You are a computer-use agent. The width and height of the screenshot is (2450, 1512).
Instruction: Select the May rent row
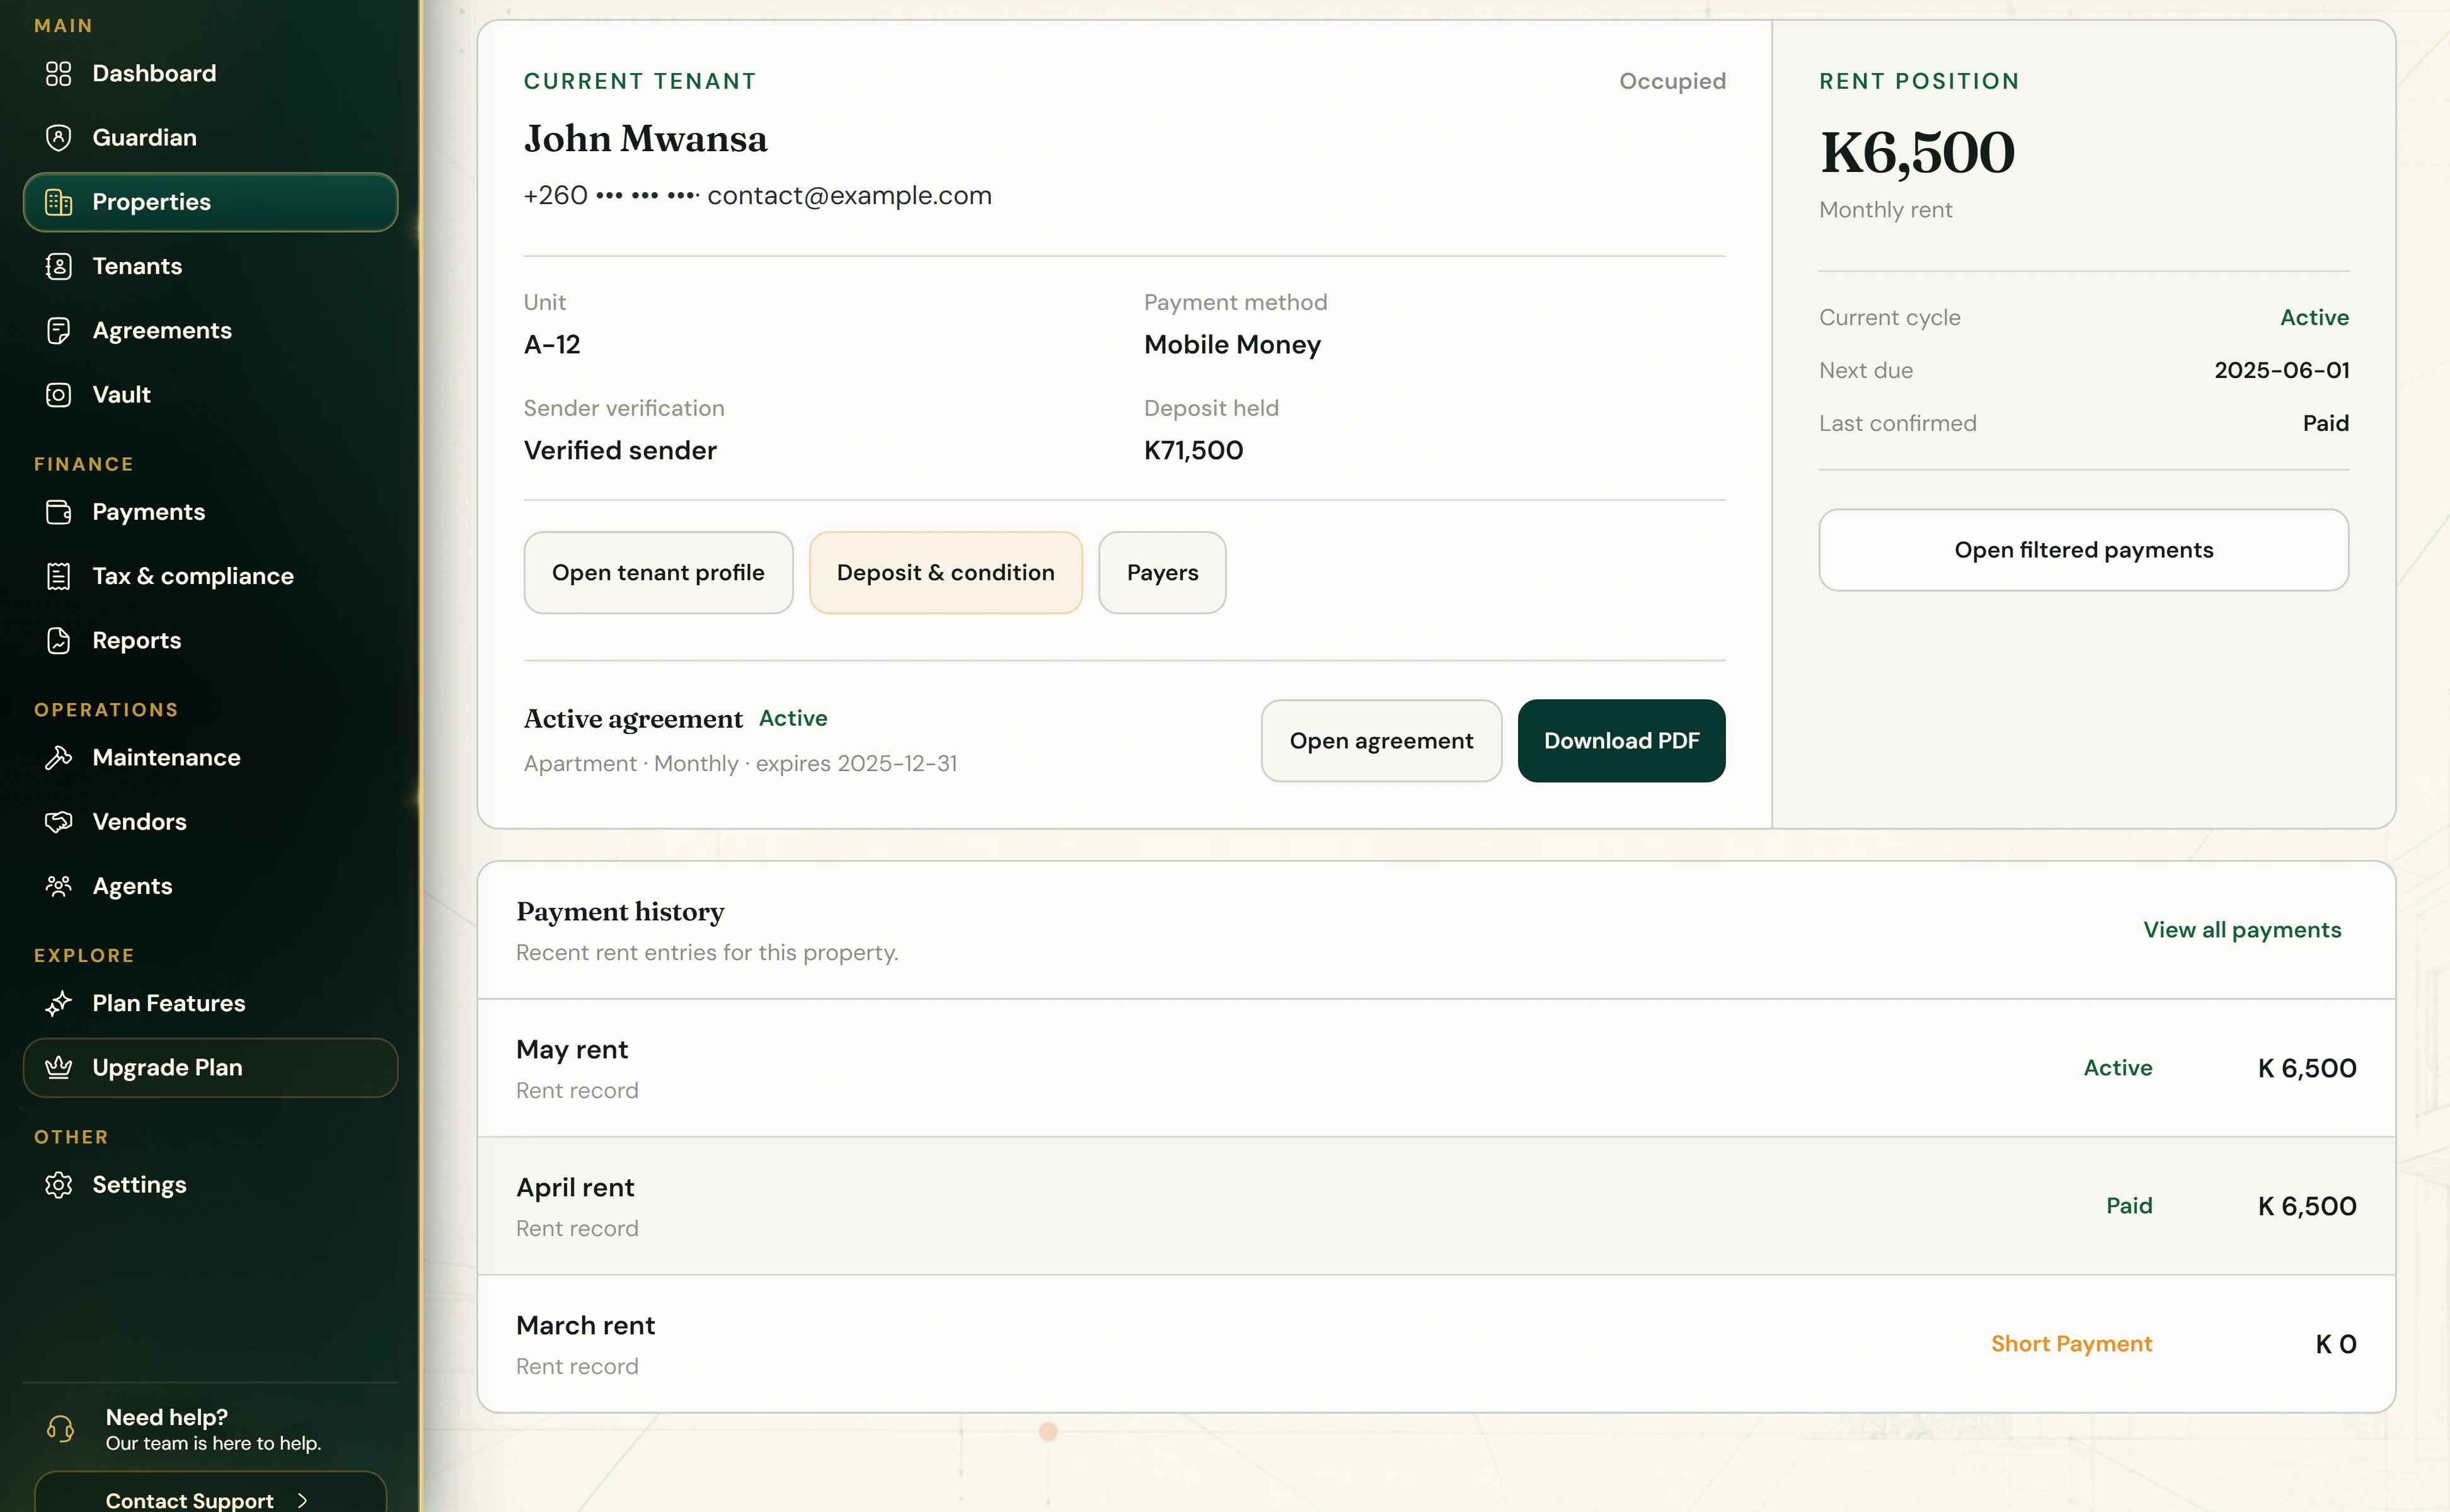(1436, 1068)
